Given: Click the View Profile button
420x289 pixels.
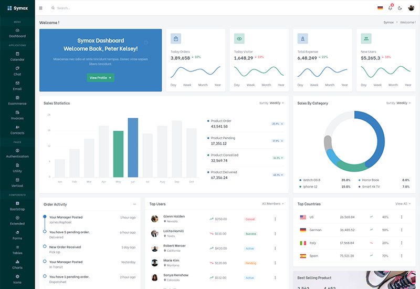Looking at the screenshot, I should tap(100, 78).
